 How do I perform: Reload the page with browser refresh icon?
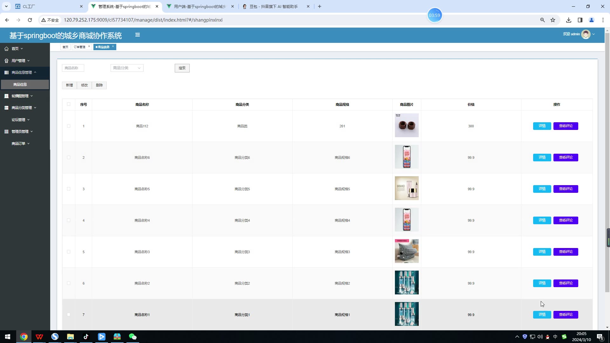30,20
